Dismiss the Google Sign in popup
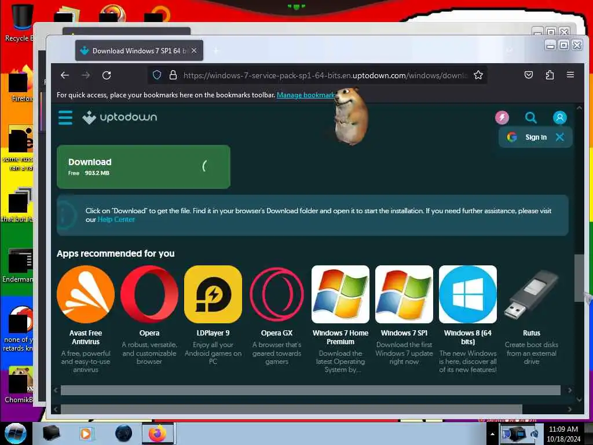Image resolution: width=593 pixels, height=445 pixels. coord(560,137)
